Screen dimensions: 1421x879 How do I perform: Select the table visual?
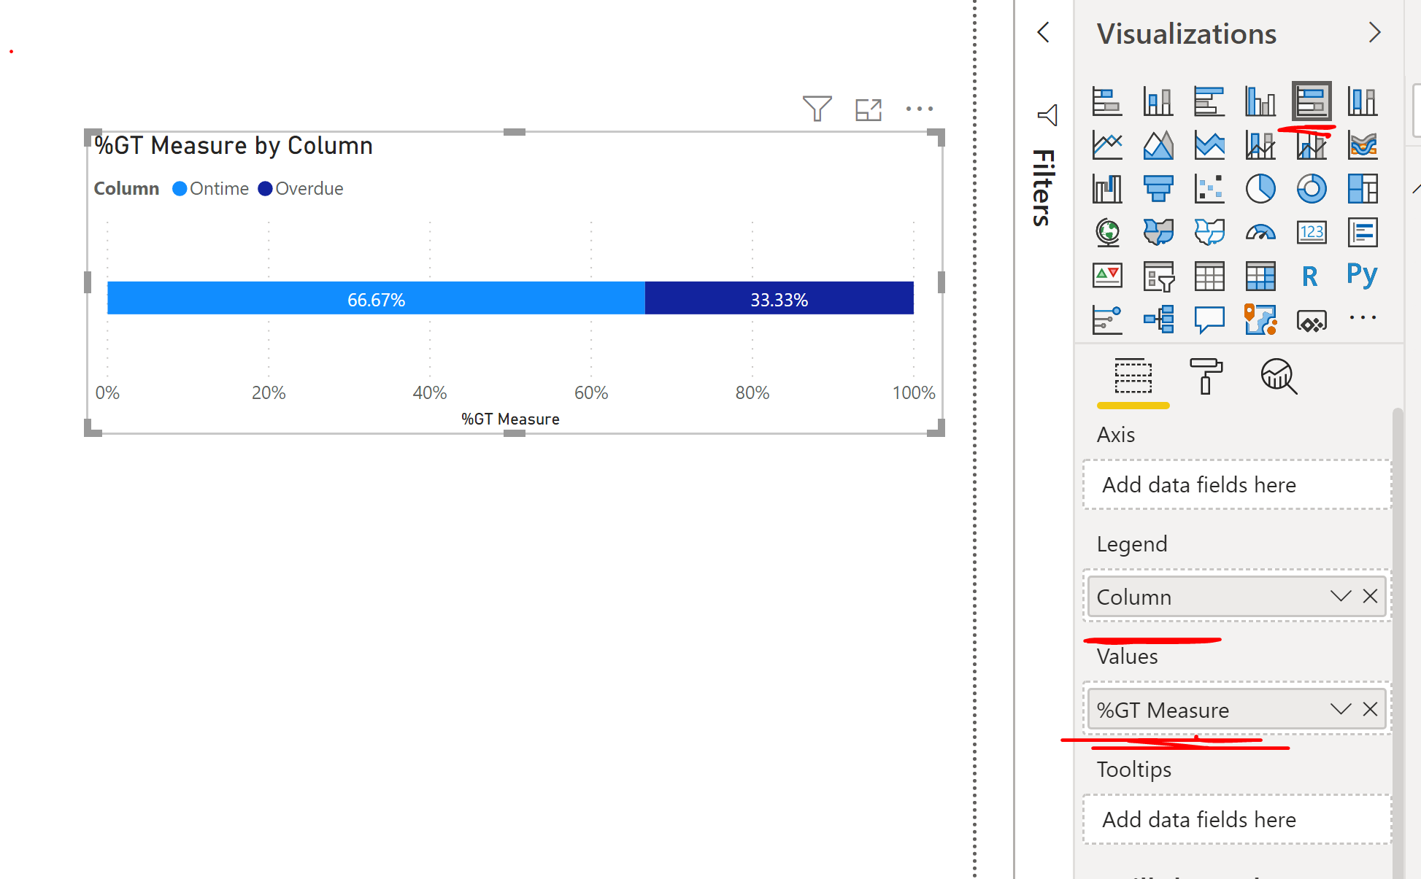(1209, 276)
